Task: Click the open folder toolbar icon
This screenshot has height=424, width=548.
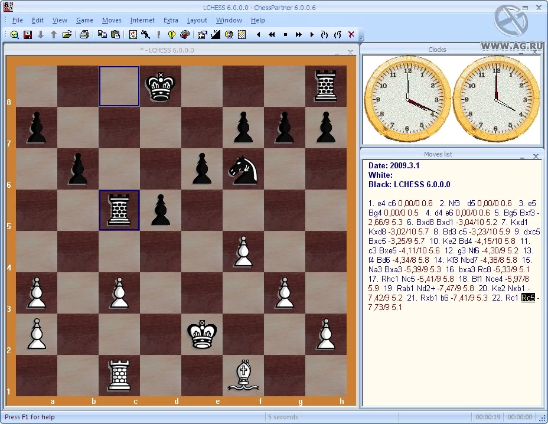Action: pos(67,35)
